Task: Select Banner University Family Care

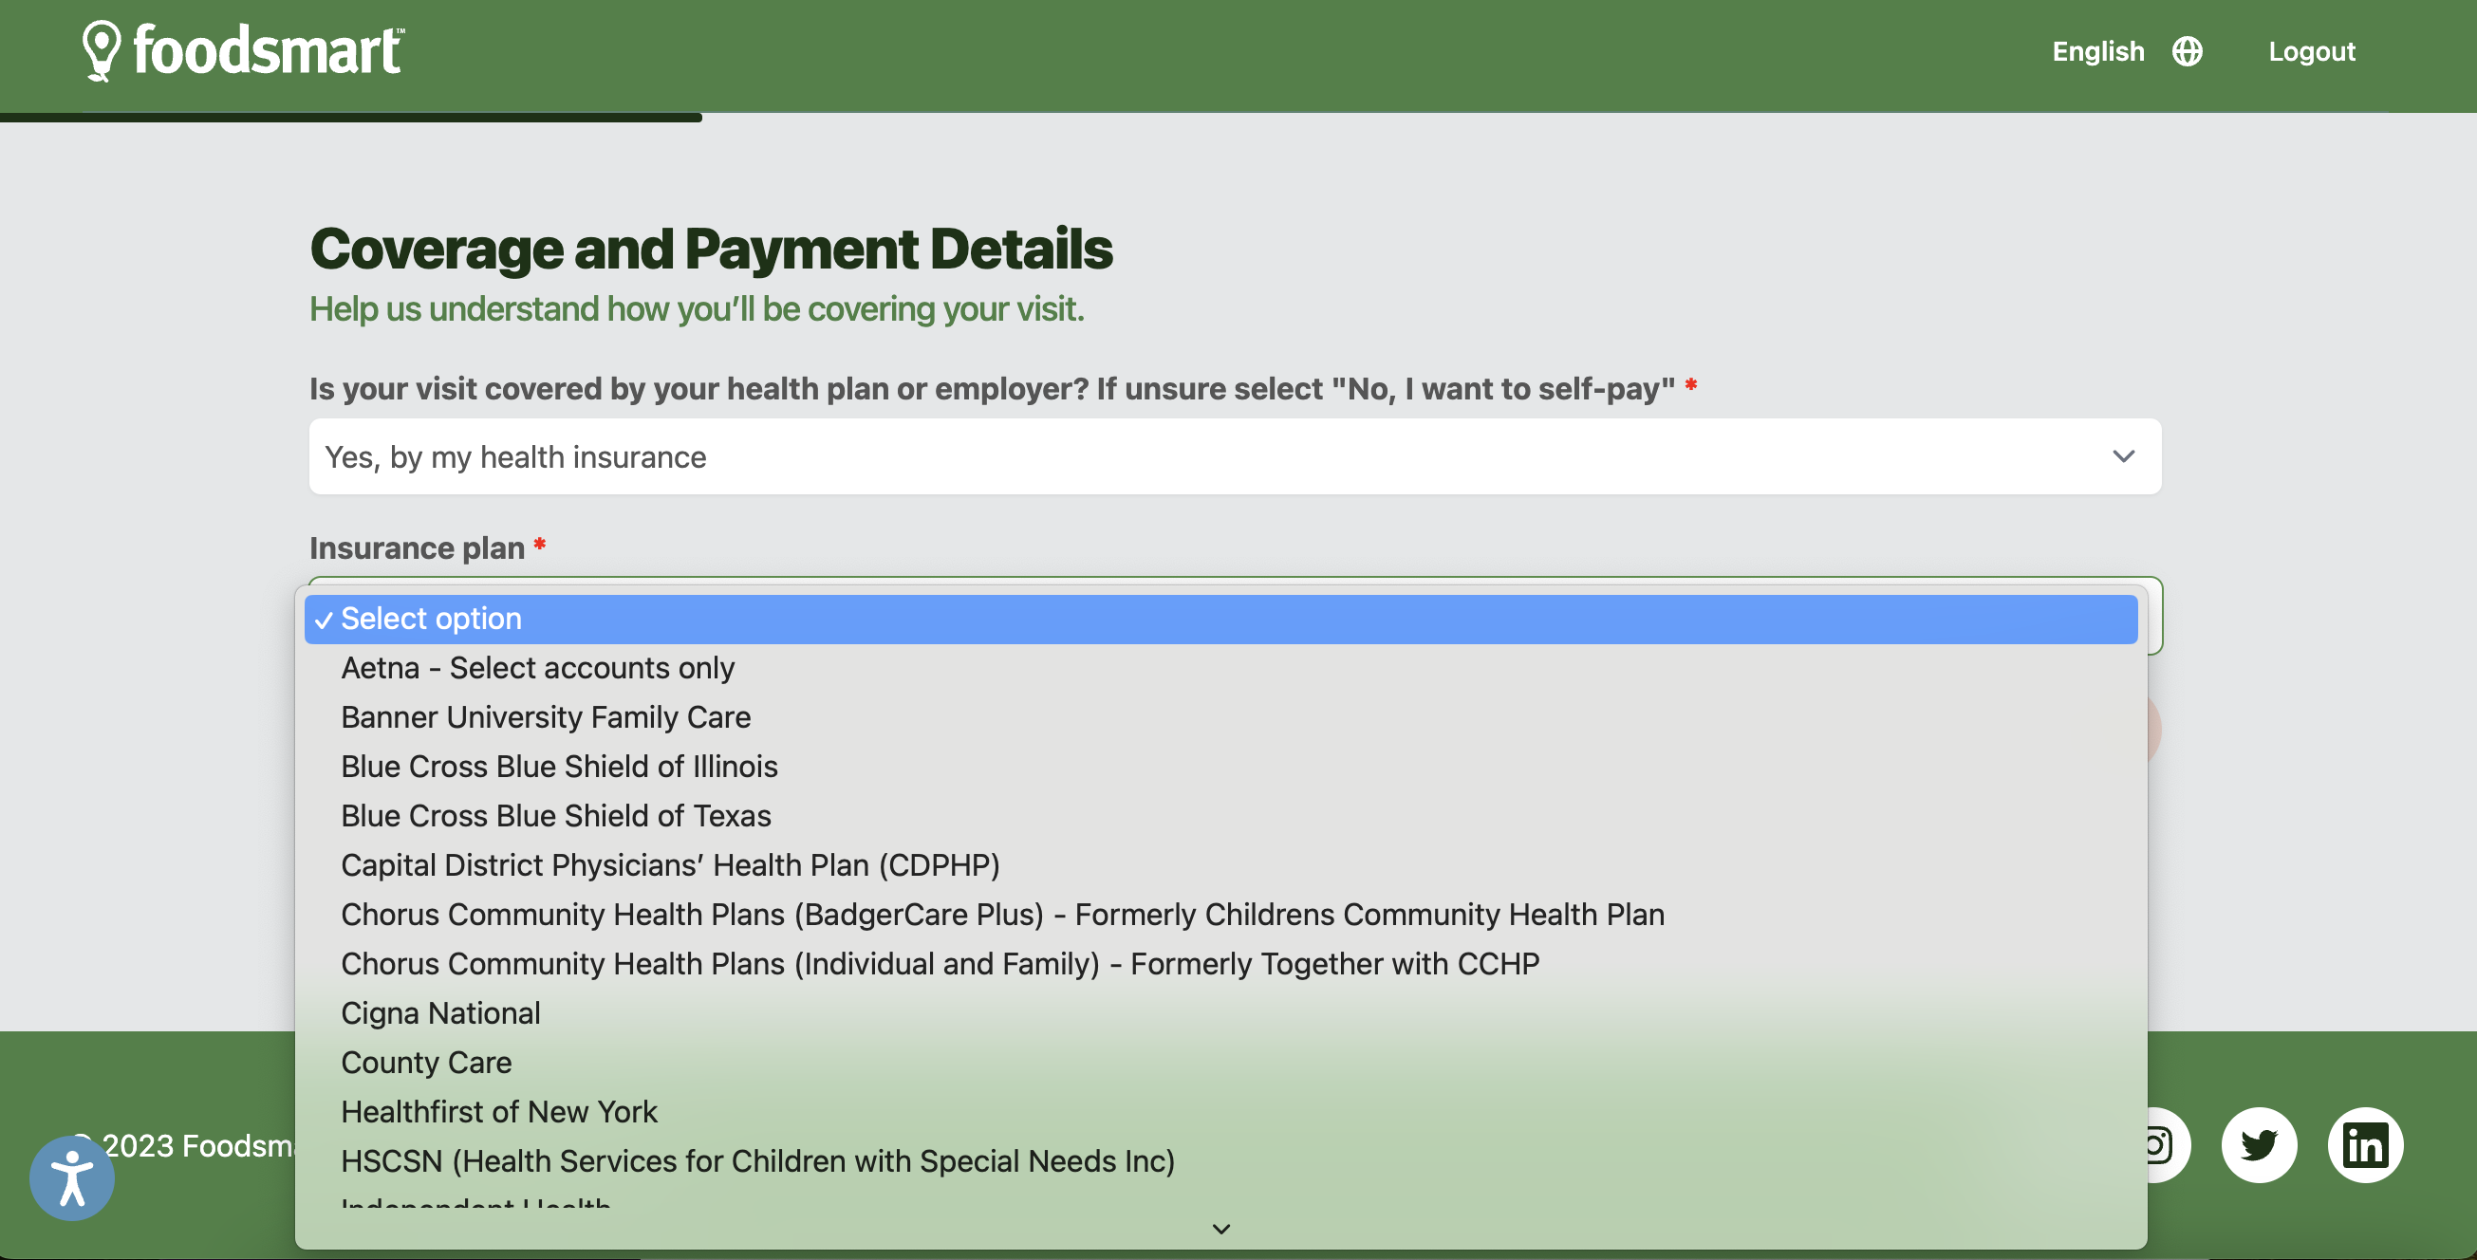Action: 1220,717
